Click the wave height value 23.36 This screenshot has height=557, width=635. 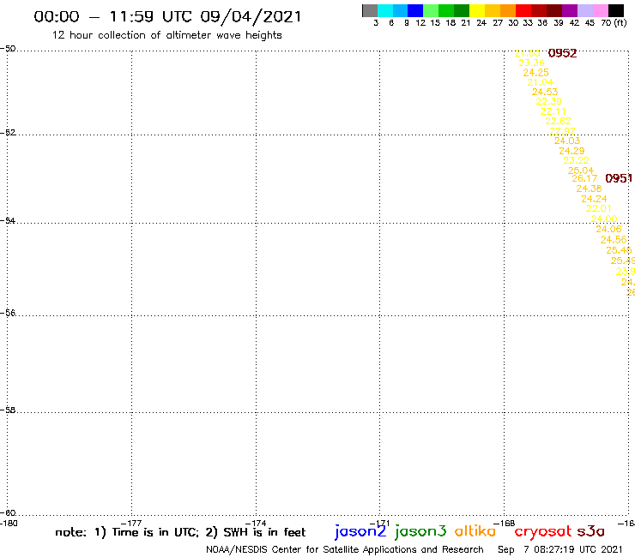[531, 63]
